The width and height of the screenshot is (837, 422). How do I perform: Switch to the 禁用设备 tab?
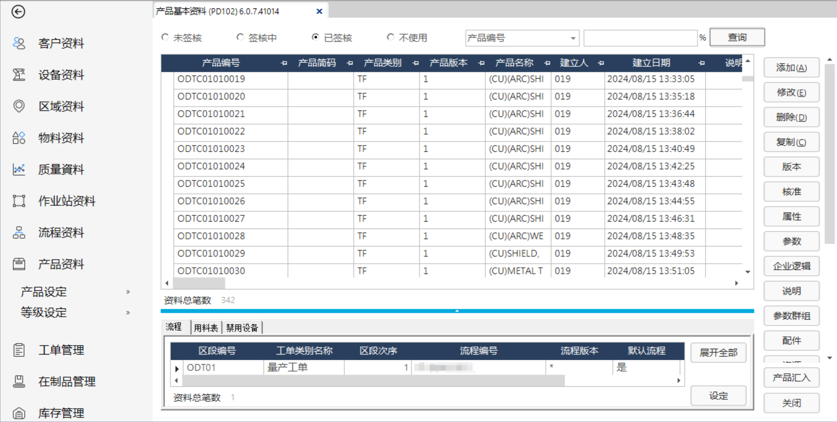click(x=242, y=328)
